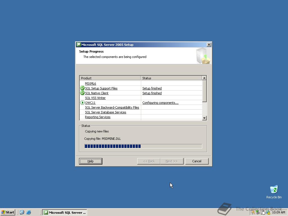288x216 pixels.
Task: Click the Cancel button
Action: point(197,161)
